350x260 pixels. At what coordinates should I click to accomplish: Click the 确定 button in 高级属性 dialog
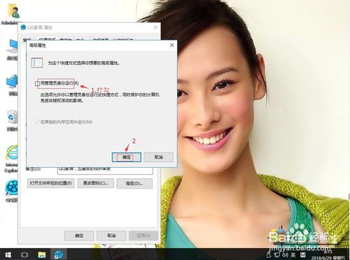coord(127,157)
